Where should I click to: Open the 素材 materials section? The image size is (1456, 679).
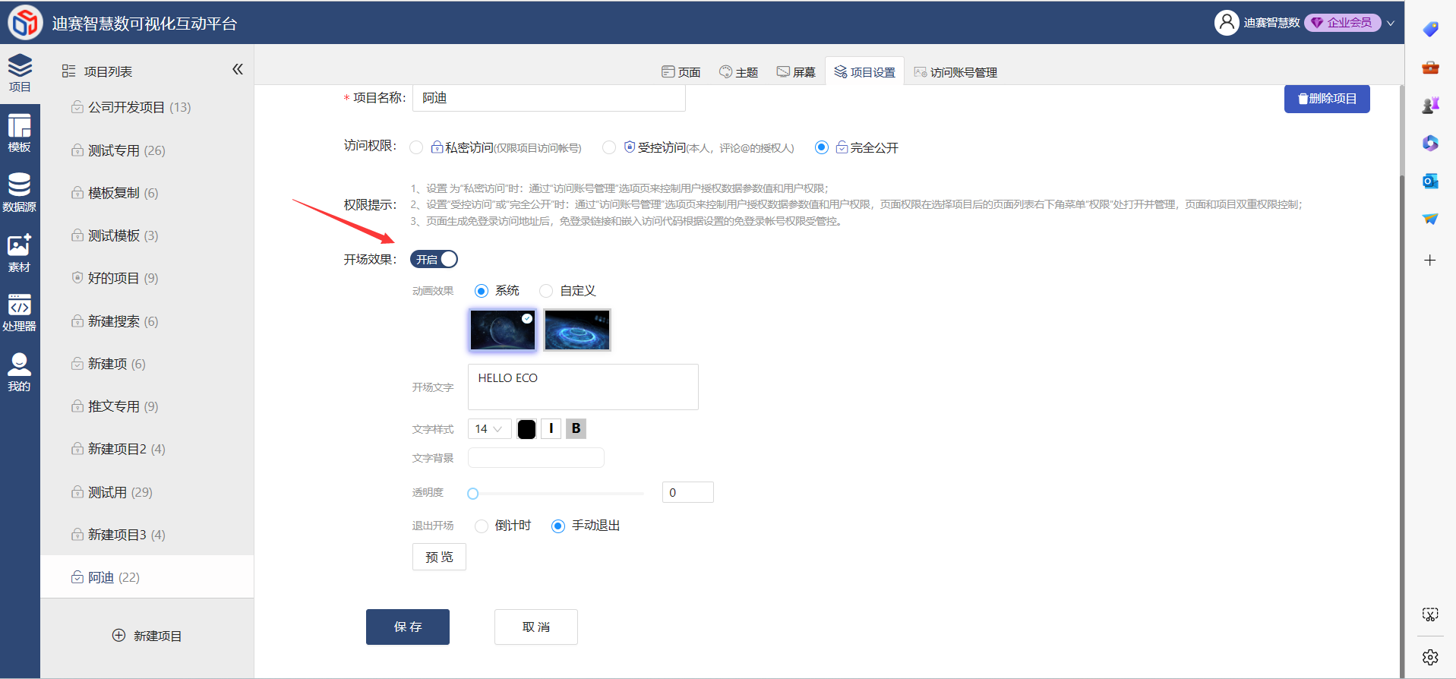click(20, 253)
